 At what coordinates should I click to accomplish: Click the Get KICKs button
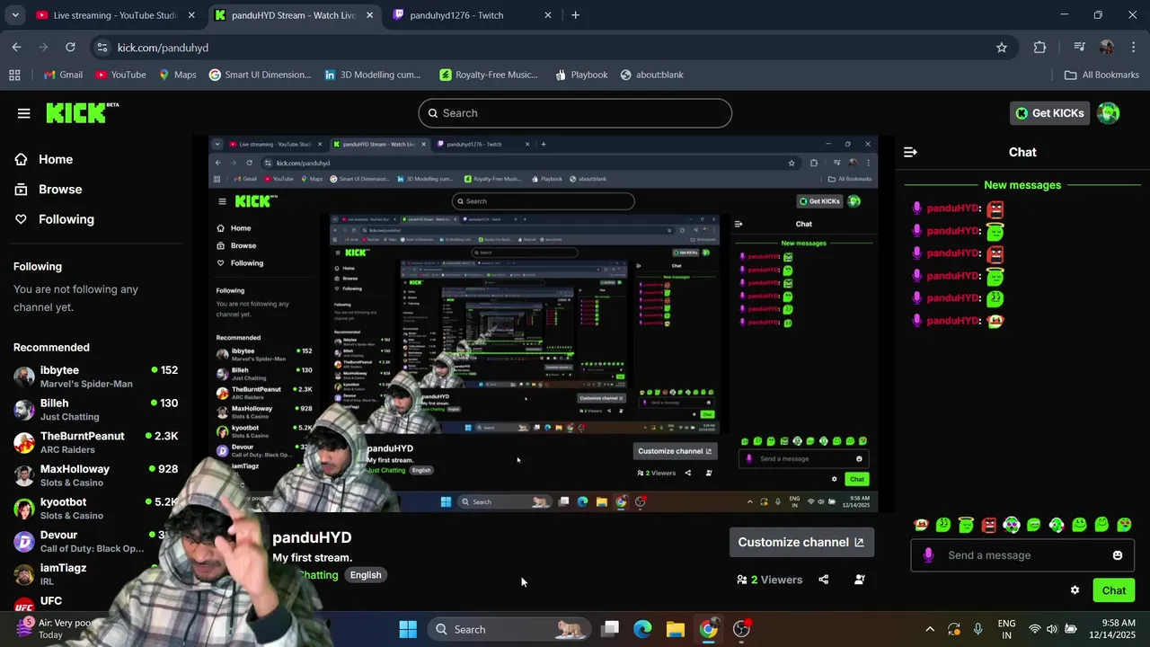coord(1049,113)
